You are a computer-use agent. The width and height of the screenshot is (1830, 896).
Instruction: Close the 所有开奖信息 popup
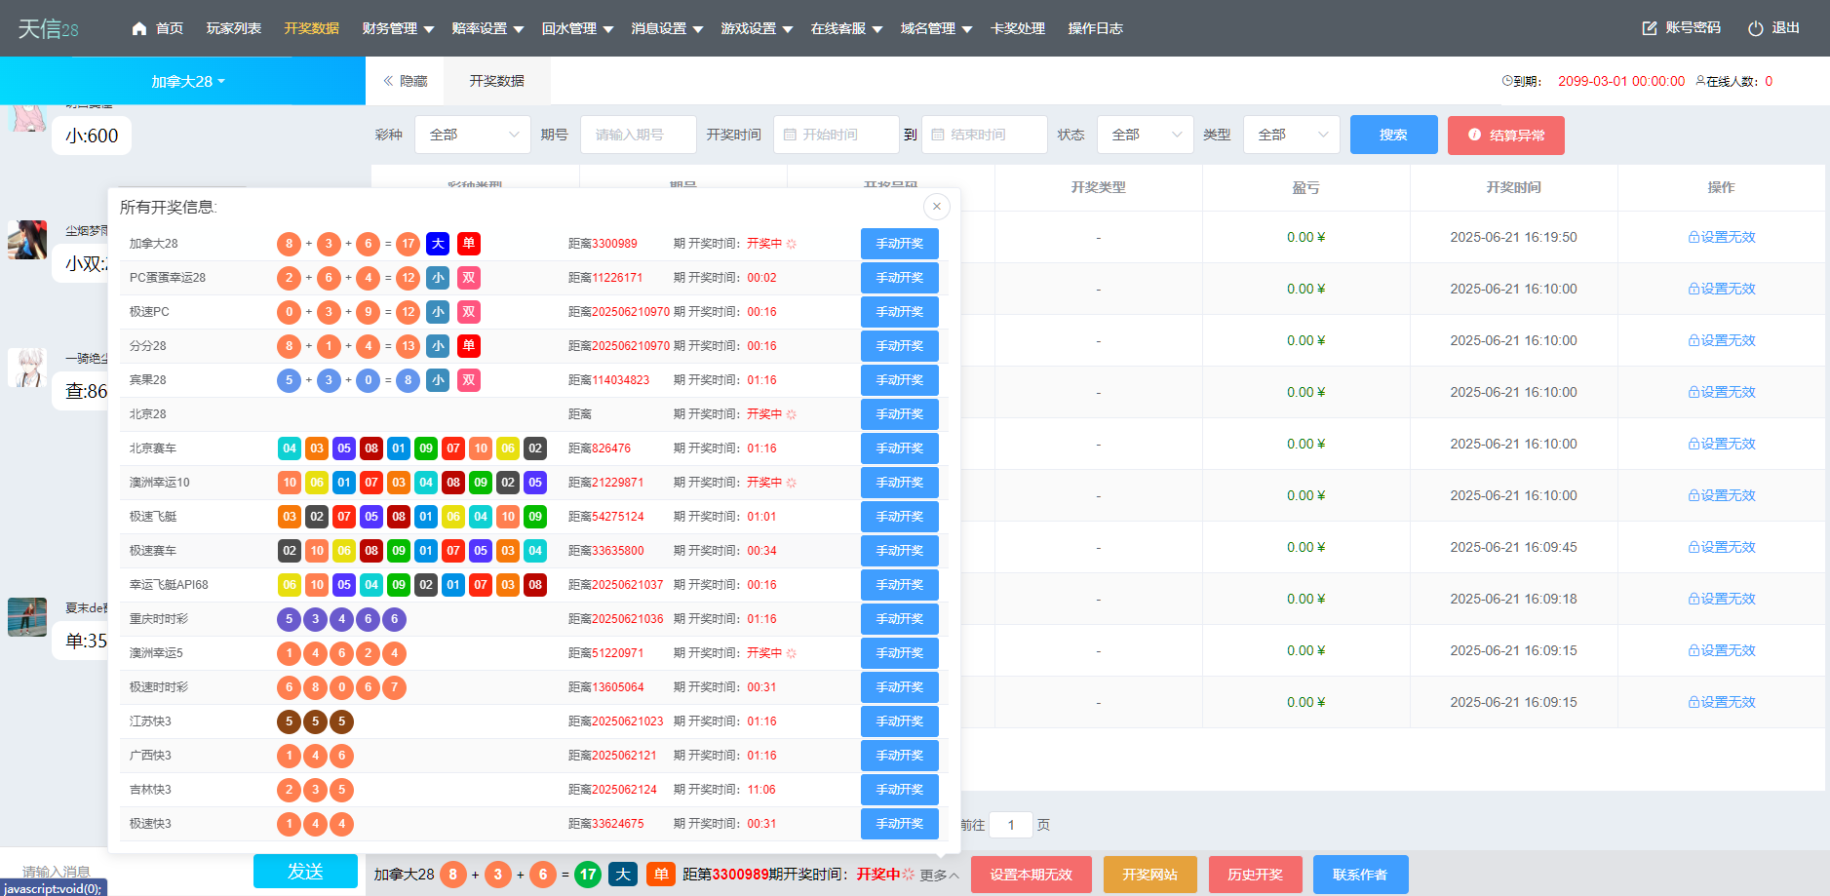click(936, 207)
